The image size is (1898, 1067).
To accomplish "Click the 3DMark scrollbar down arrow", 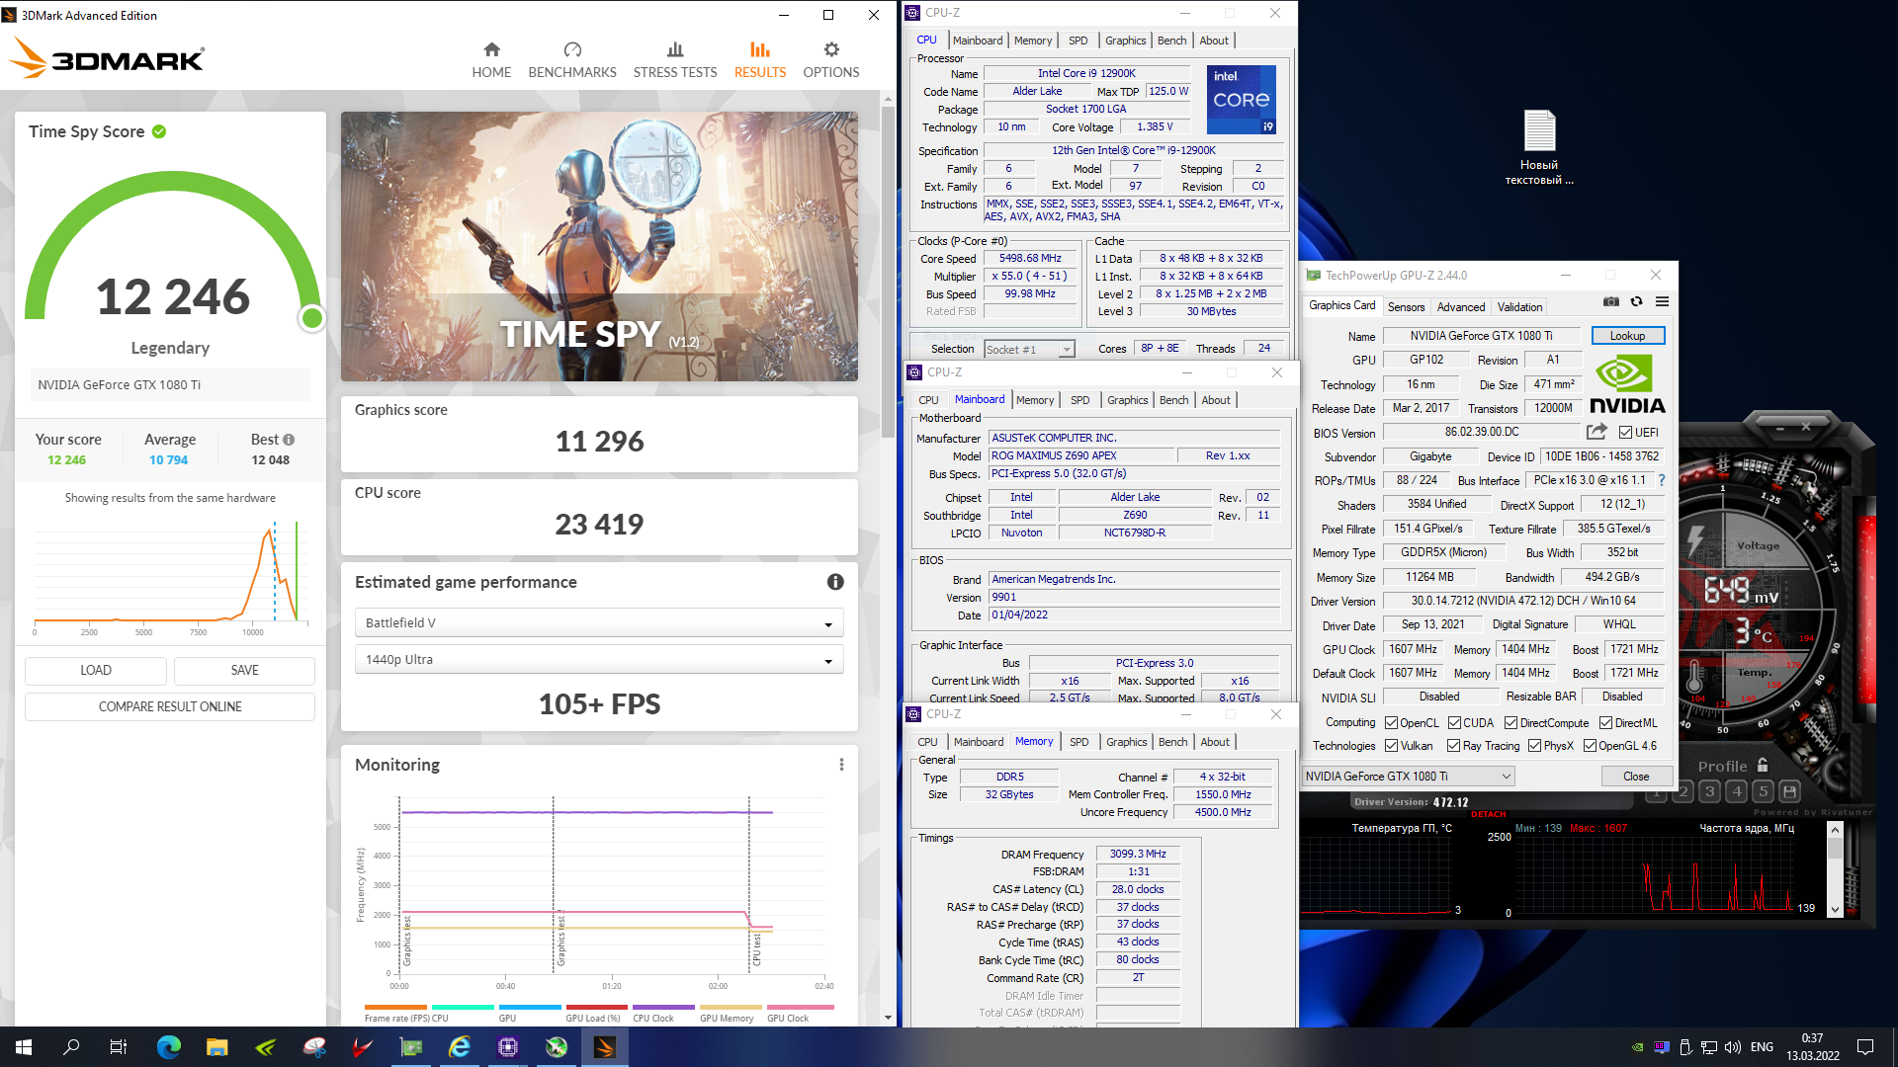I will click(x=888, y=1018).
